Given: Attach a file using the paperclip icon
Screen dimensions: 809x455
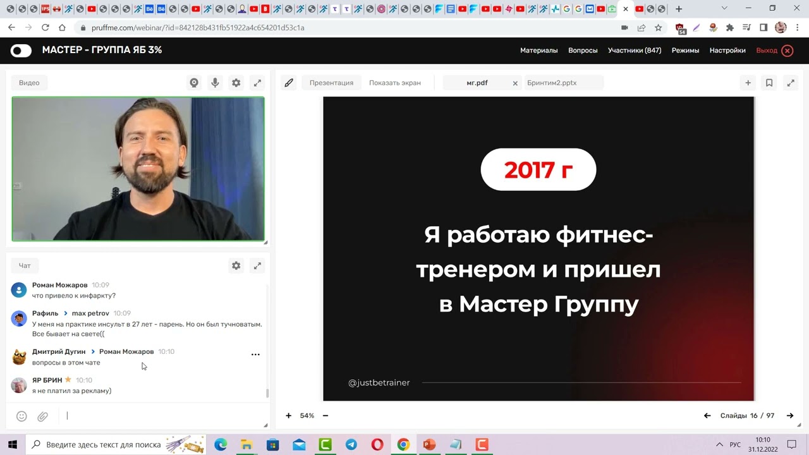Looking at the screenshot, I should [x=42, y=416].
